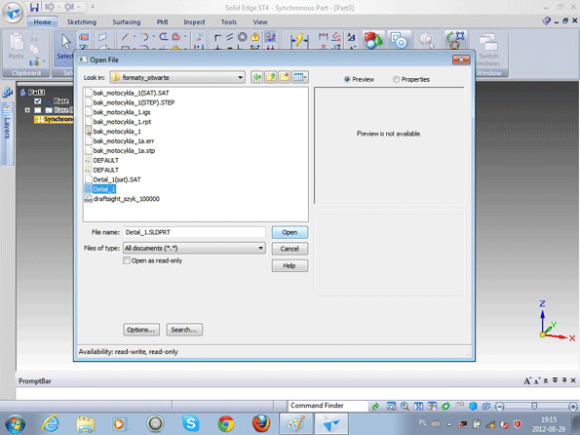Click the Solid Edge taskbar icon

click(x=331, y=423)
